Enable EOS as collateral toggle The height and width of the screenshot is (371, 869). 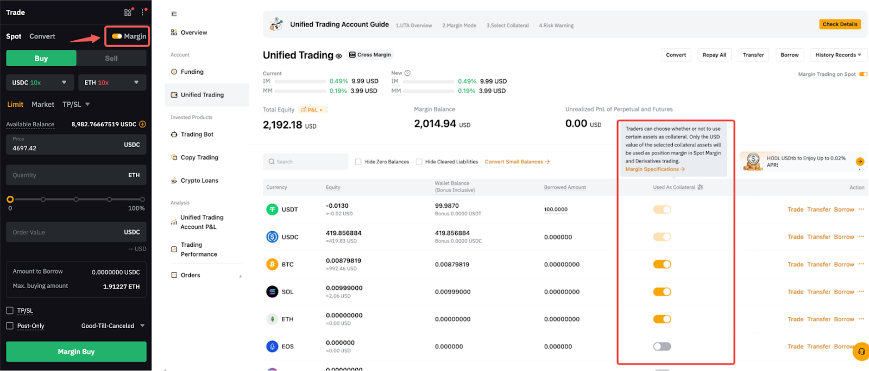[662, 347]
